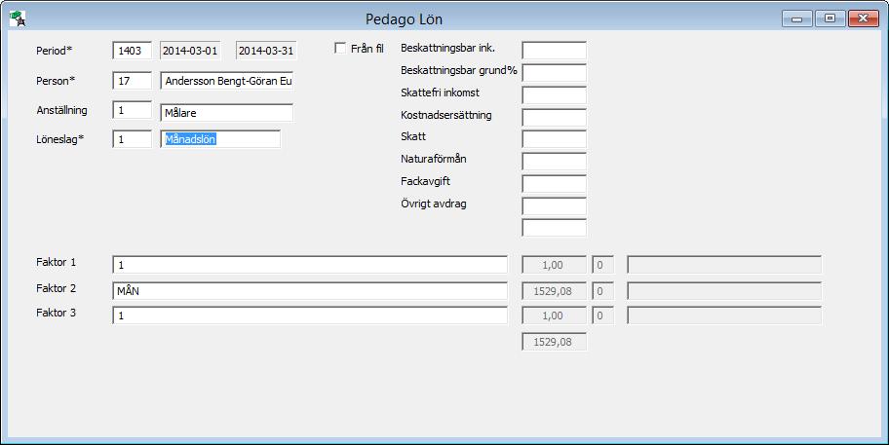Click the Faktor 1 expression field
The height and width of the screenshot is (445, 889).
310,265
